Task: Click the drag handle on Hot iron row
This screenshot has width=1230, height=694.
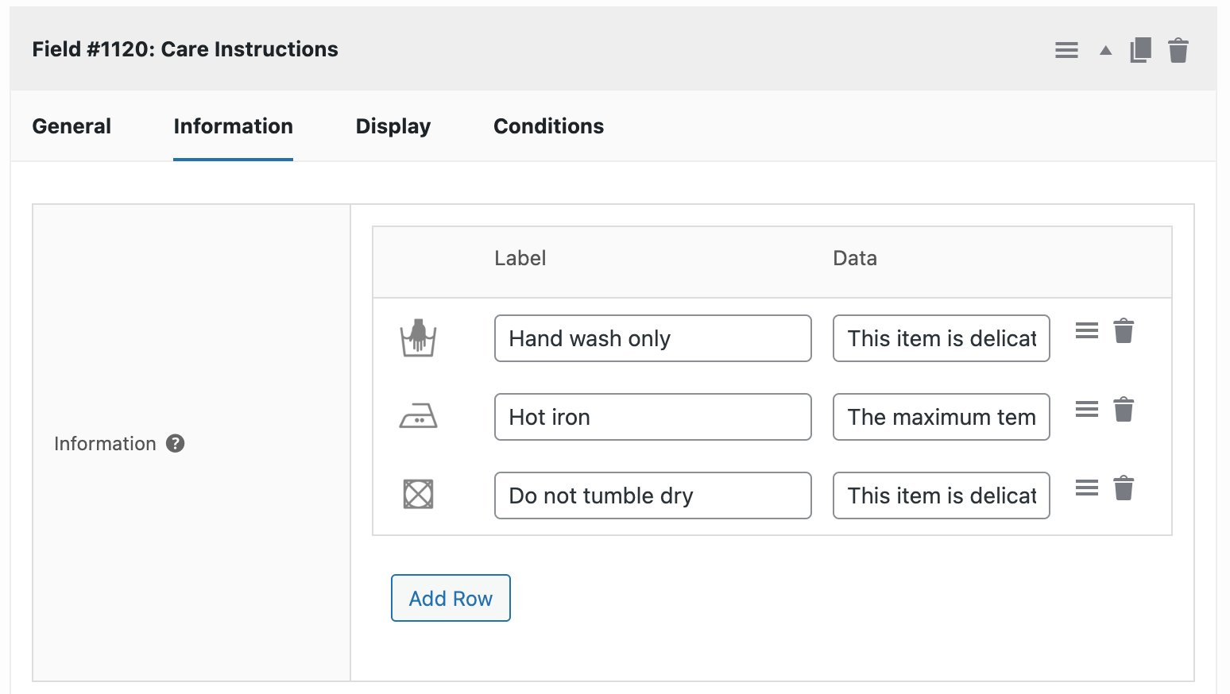Action: (1085, 409)
